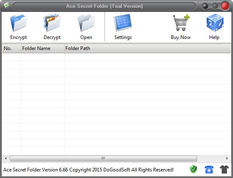
Task: Click the middle gray maximize window button
Action: [x=215, y=7]
